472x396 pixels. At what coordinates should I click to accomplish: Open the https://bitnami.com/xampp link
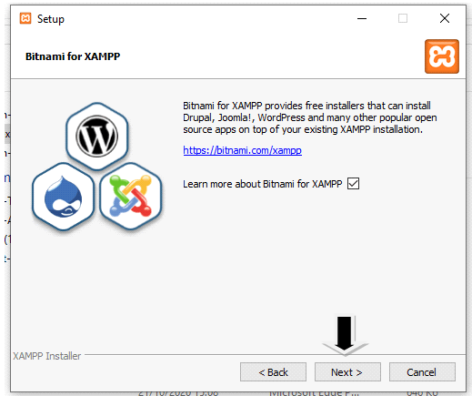pos(242,150)
